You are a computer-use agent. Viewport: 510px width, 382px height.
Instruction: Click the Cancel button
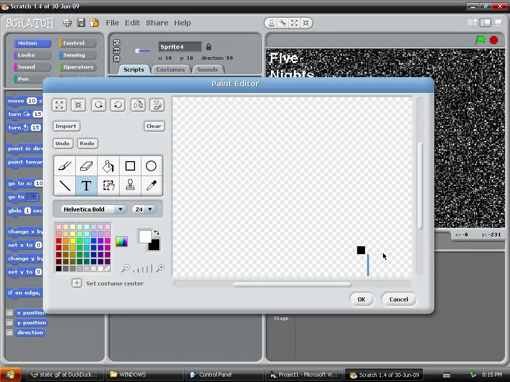pyautogui.click(x=399, y=299)
